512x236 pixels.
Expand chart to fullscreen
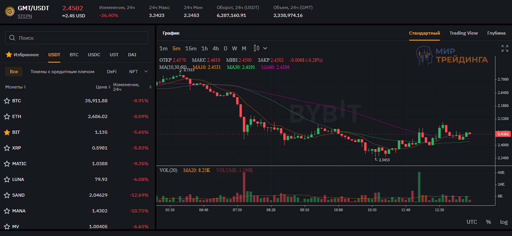[505, 48]
